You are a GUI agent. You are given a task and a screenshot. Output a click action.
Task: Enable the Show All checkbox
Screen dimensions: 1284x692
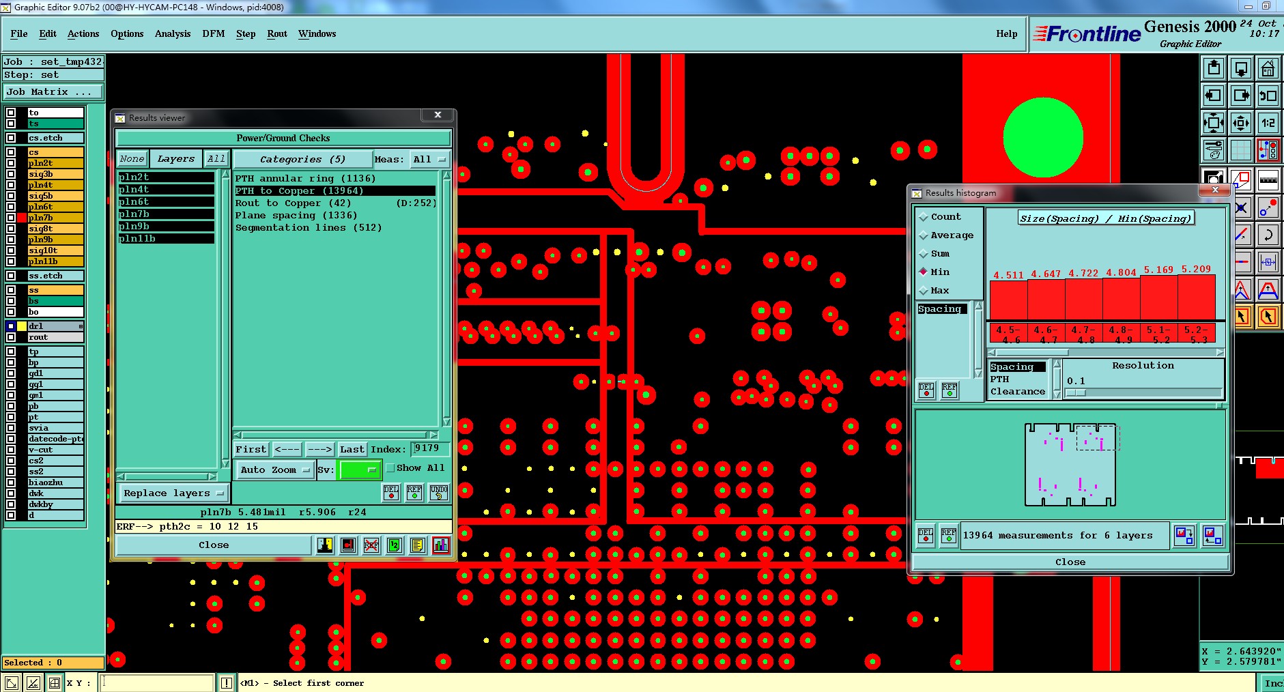coord(390,468)
